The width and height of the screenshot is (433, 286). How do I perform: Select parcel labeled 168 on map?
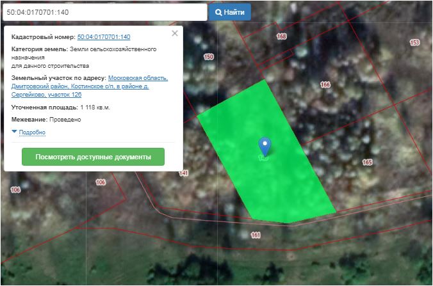click(281, 36)
